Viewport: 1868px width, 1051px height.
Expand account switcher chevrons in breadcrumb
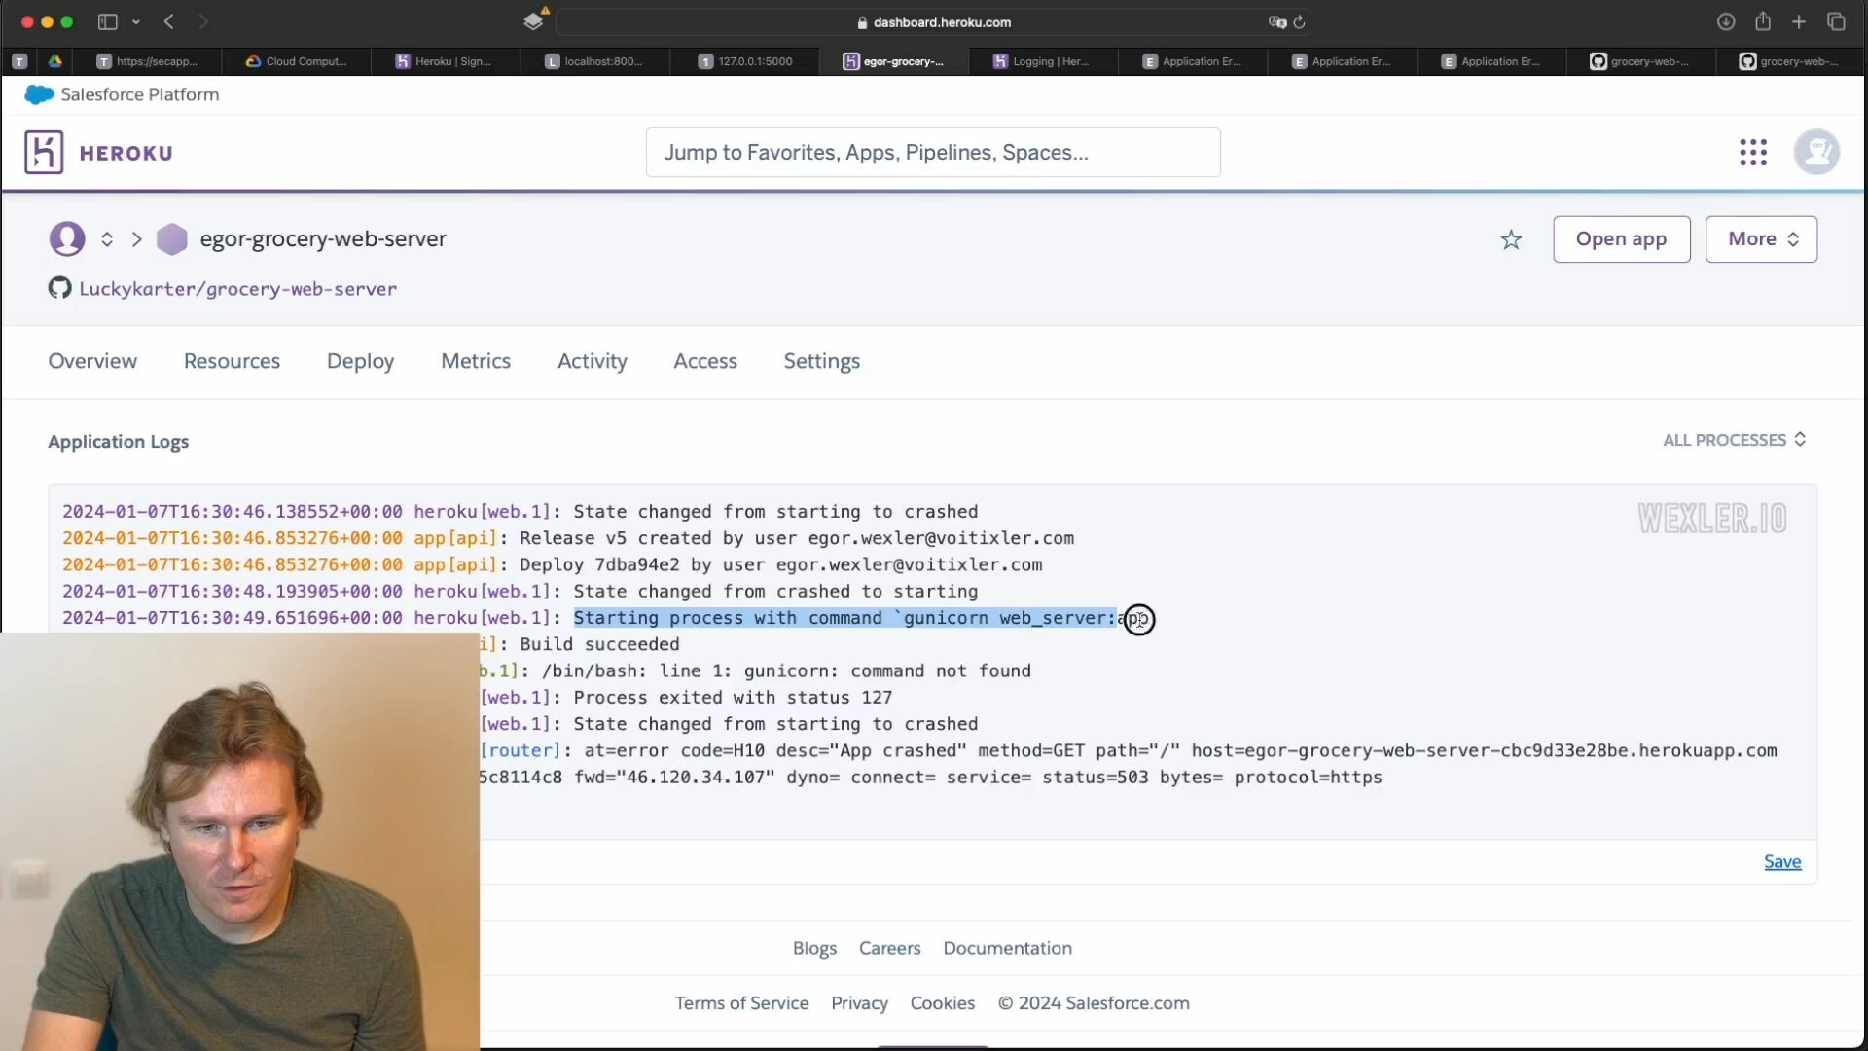(107, 239)
